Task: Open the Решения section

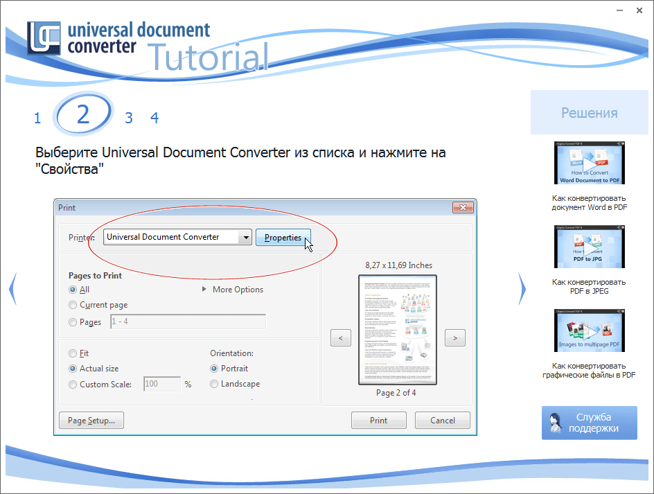Action: click(589, 112)
